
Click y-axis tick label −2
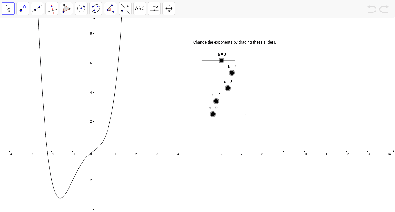pos(90,180)
